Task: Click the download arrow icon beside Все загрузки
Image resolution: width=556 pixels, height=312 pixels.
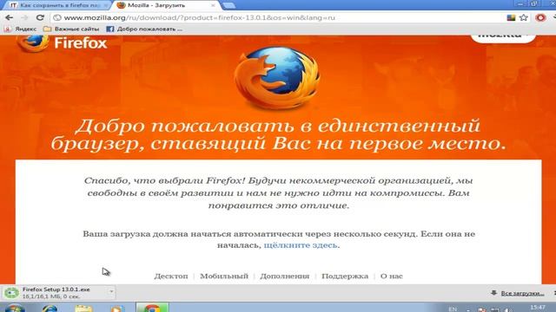Action: [x=493, y=293]
